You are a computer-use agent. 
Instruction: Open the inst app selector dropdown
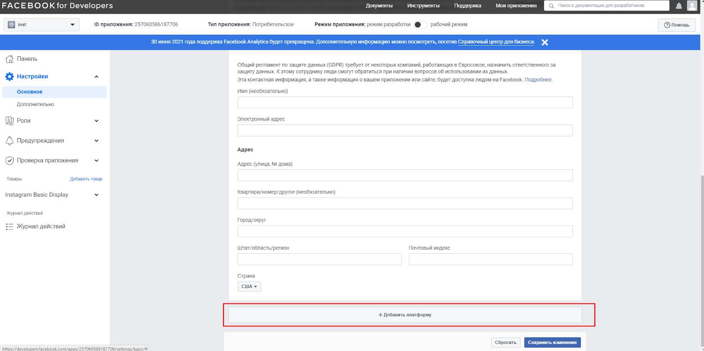(42, 25)
